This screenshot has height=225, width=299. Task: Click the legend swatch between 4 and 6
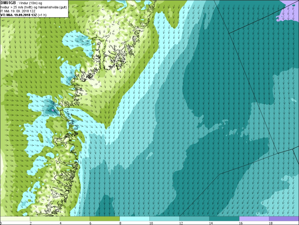75,218
